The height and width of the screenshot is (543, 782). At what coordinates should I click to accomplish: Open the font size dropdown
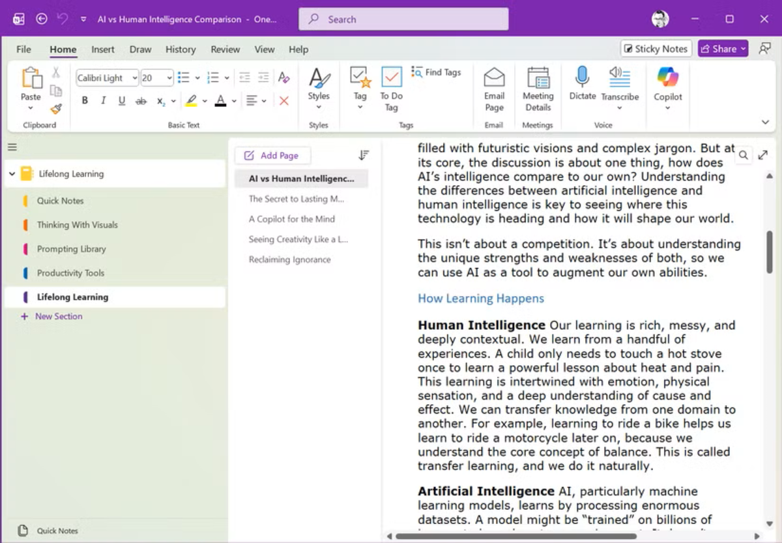156,78
